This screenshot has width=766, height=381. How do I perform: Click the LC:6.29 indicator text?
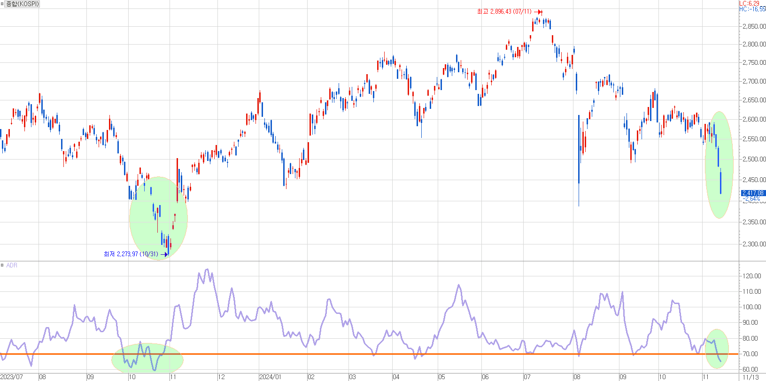point(750,3)
